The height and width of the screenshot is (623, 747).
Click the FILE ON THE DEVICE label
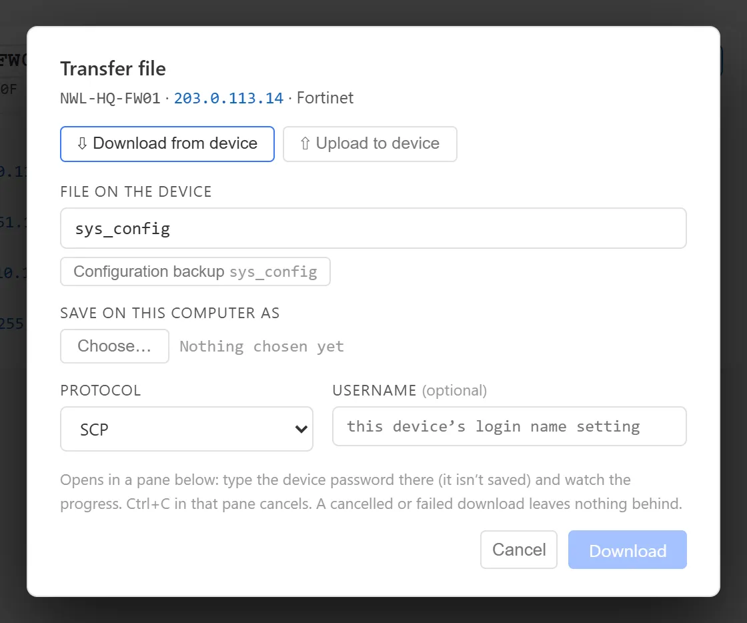(136, 191)
